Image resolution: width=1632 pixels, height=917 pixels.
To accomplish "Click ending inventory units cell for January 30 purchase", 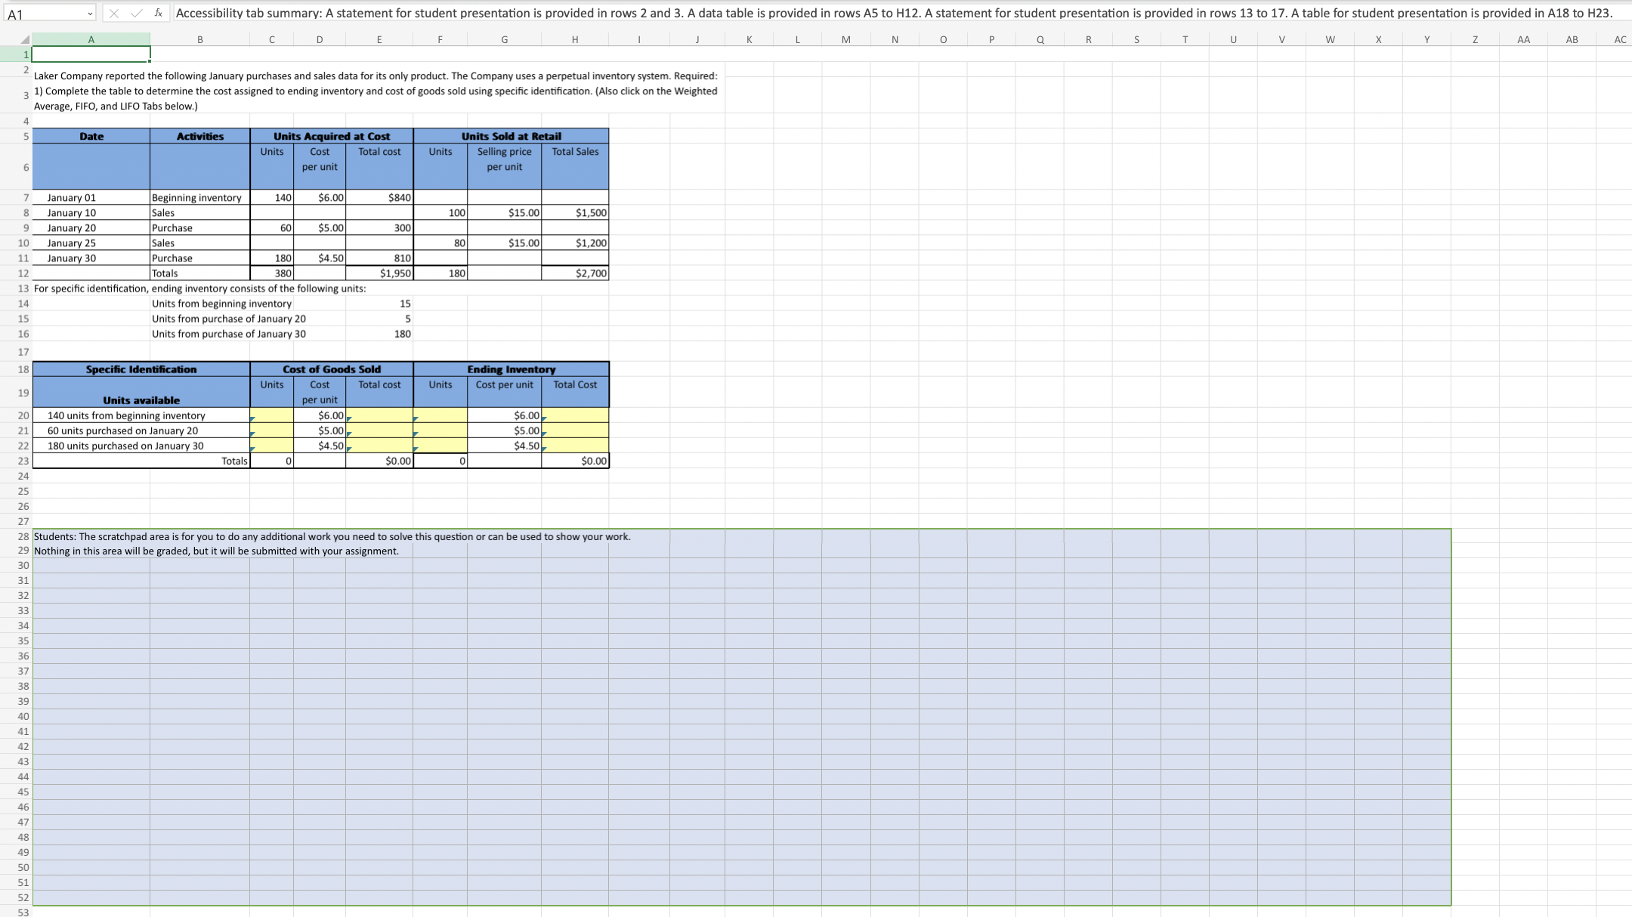I will click(440, 446).
